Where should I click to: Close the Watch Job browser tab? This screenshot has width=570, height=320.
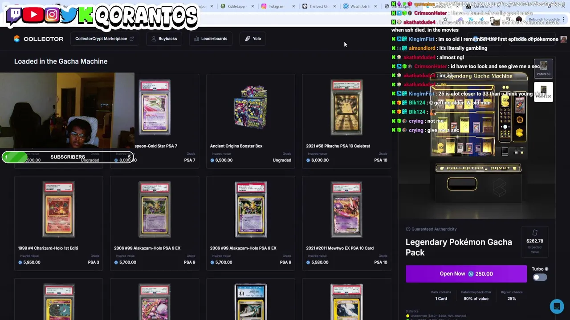(375, 6)
